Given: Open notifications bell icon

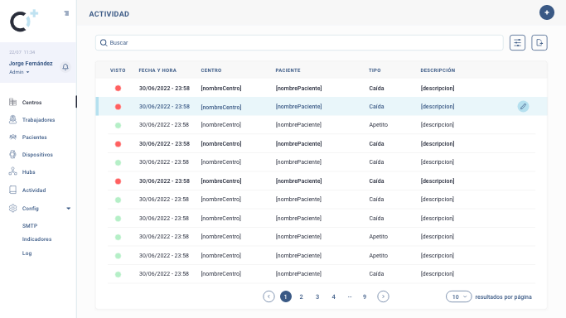Looking at the screenshot, I should click(65, 67).
